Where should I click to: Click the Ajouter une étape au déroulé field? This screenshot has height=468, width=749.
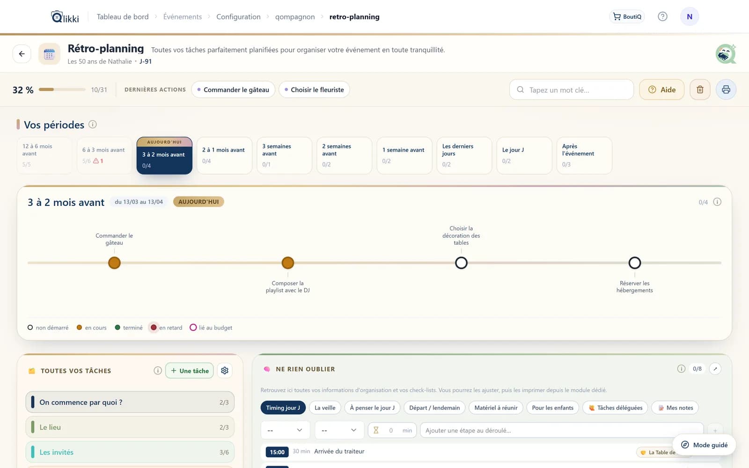coord(562,430)
